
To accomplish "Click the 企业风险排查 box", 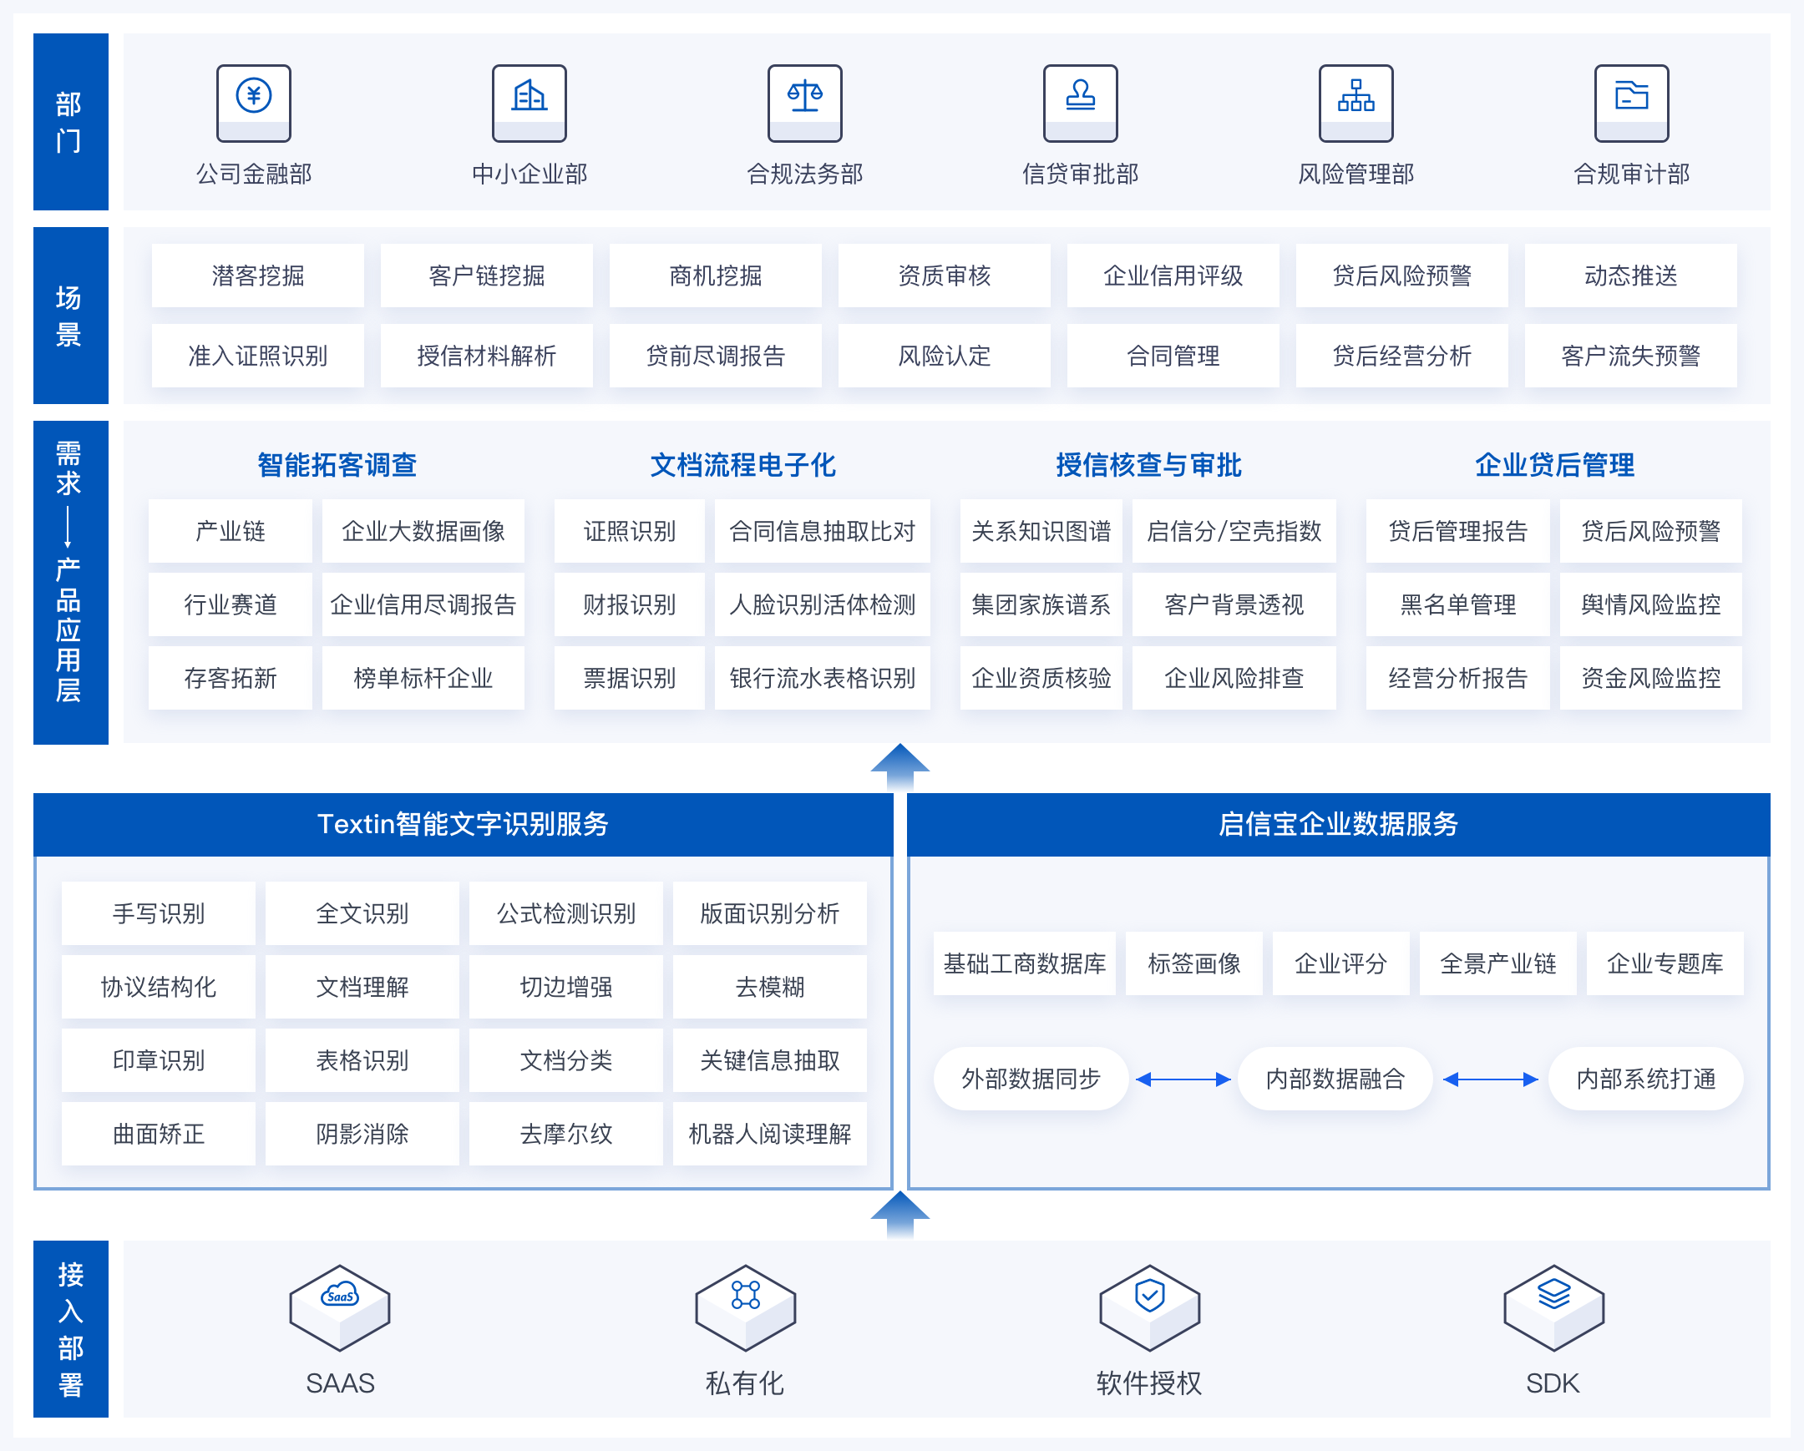I will (x=1234, y=678).
